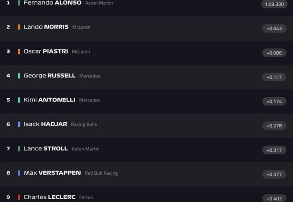This screenshot has width=293, height=202.
Task: Select Isack Hadjar in the list
Action: point(45,124)
